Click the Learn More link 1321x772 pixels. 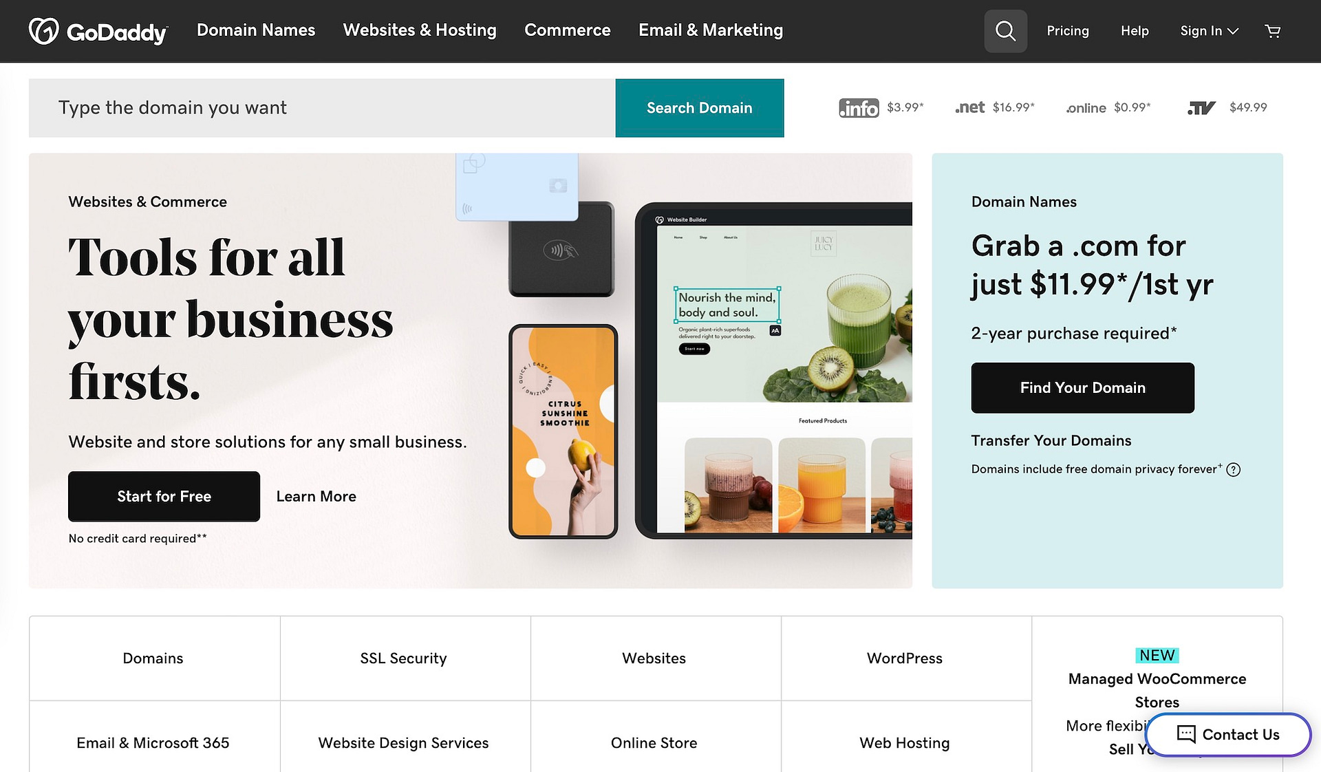(x=316, y=496)
